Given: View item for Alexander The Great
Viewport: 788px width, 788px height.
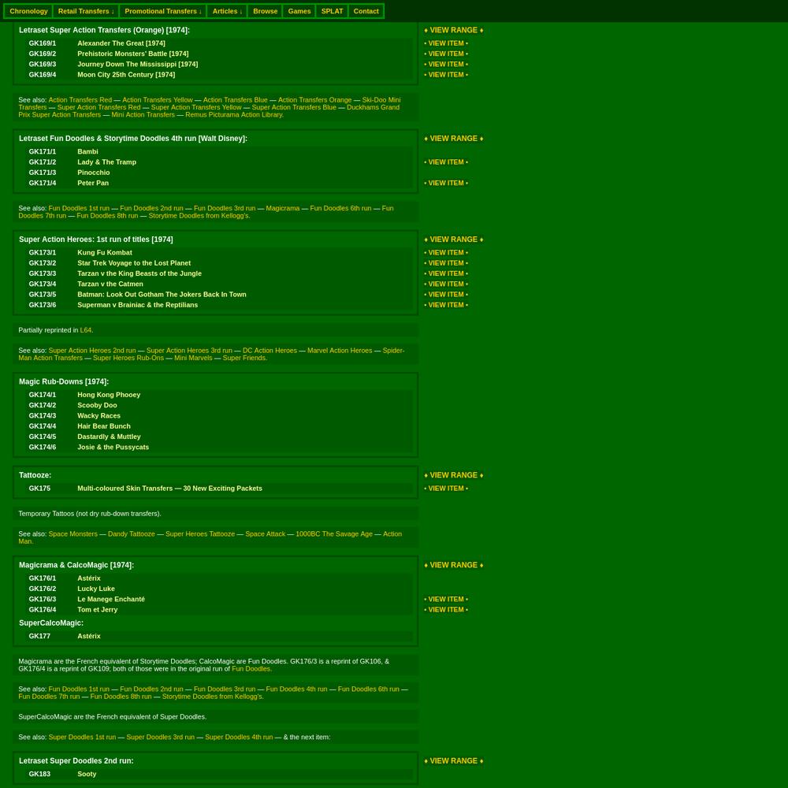Looking at the screenshot, I should click(x=446, y=43).
